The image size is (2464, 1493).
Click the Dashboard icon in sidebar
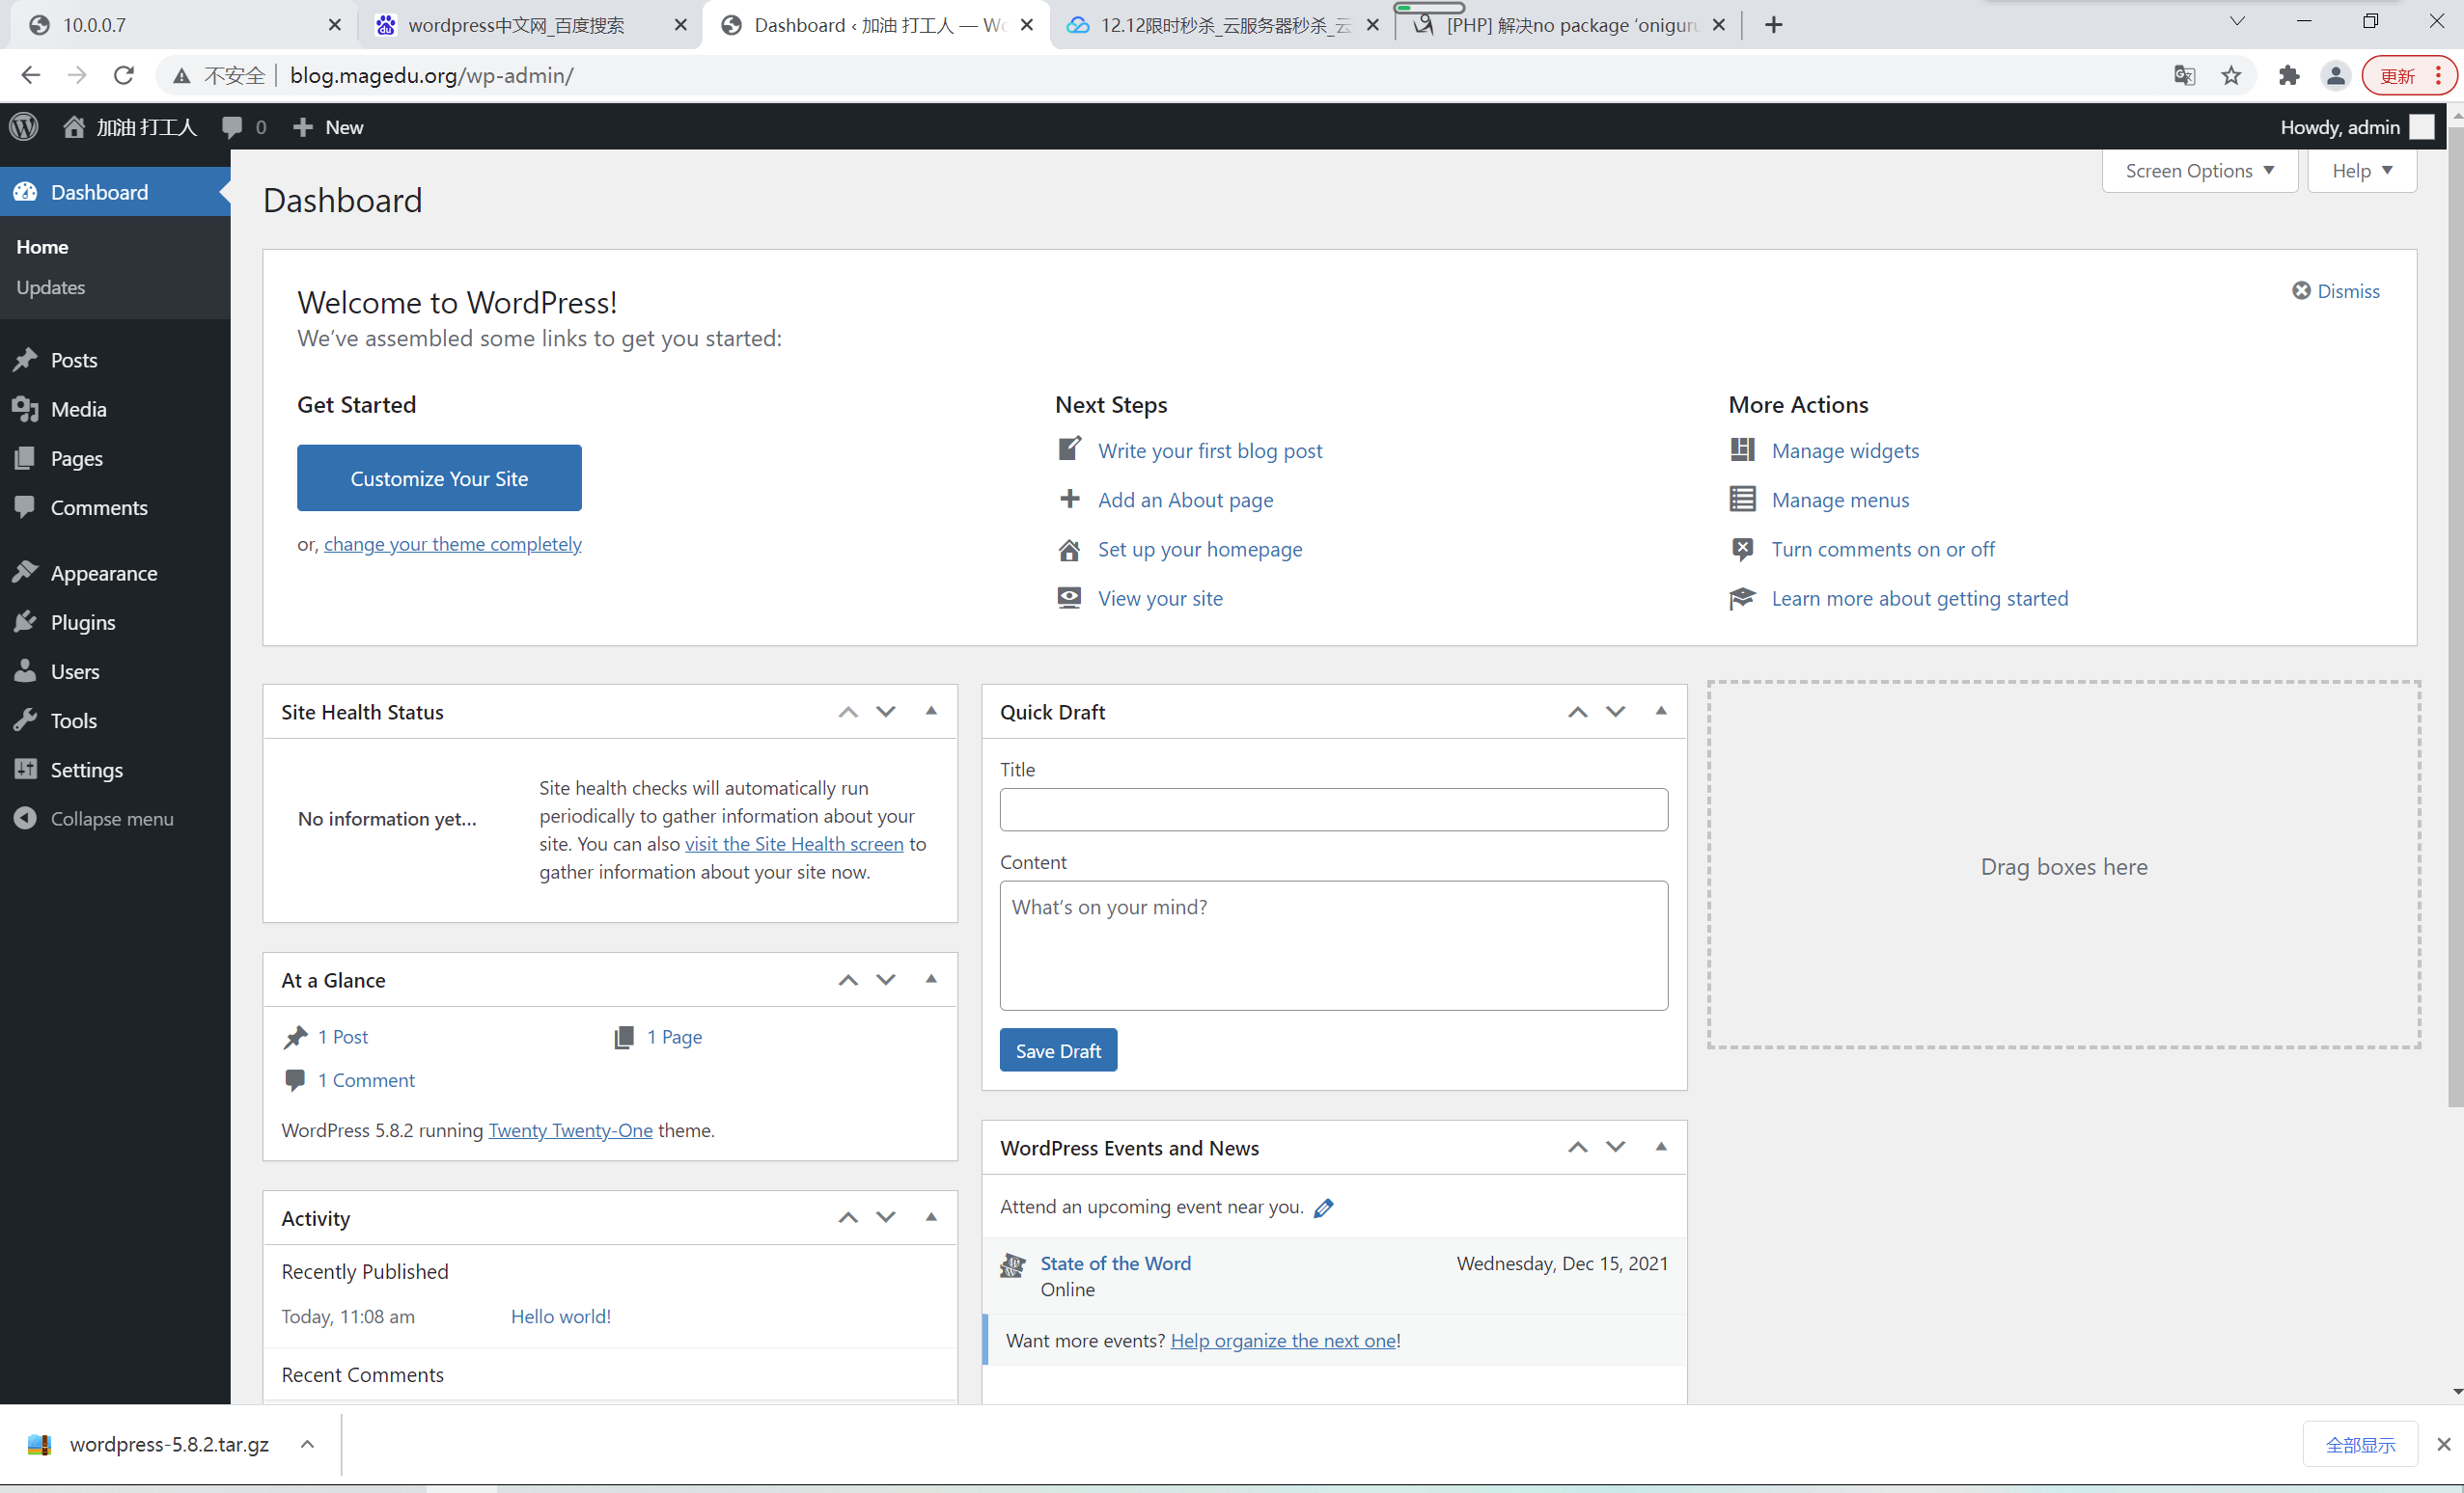pyautogui.click(x=25, y=192)
